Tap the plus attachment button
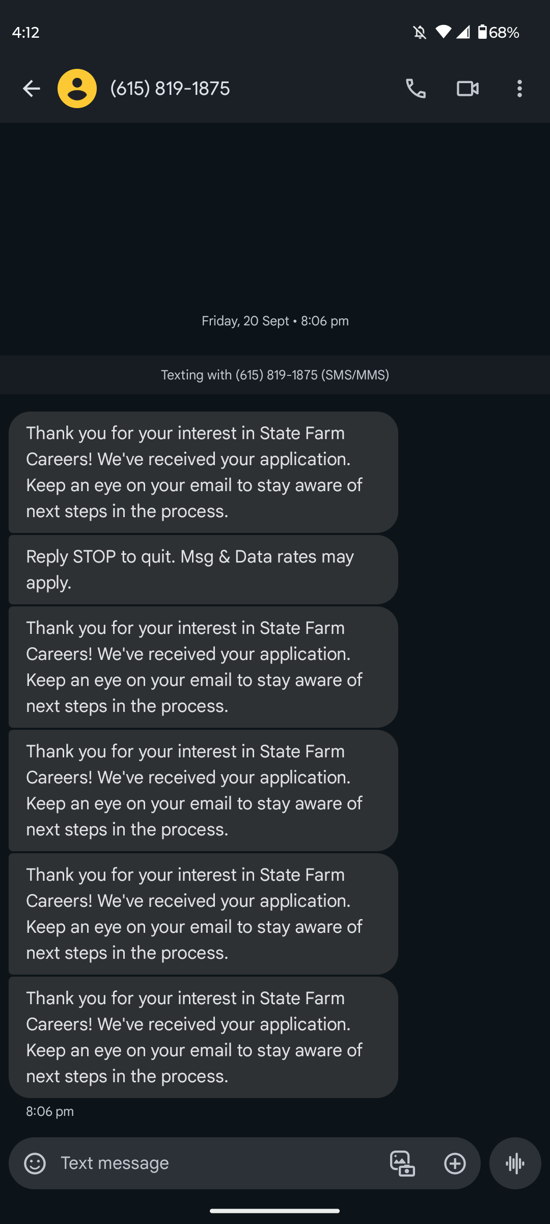This screenshot has height=1224, width=550. 455,1164
